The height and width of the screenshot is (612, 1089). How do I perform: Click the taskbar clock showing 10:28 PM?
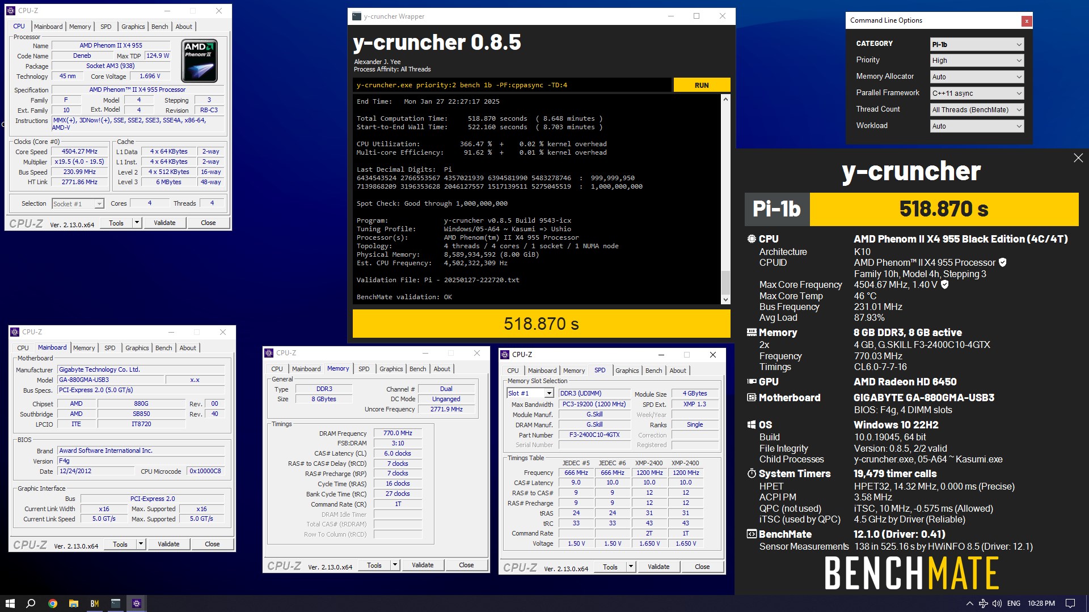click(x=1041, y=603)
